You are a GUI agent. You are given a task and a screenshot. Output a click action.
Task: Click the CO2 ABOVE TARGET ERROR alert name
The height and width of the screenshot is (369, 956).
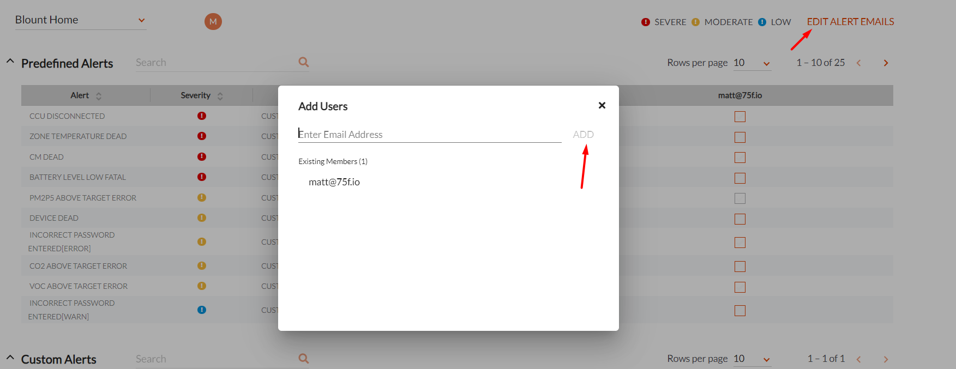78,266
